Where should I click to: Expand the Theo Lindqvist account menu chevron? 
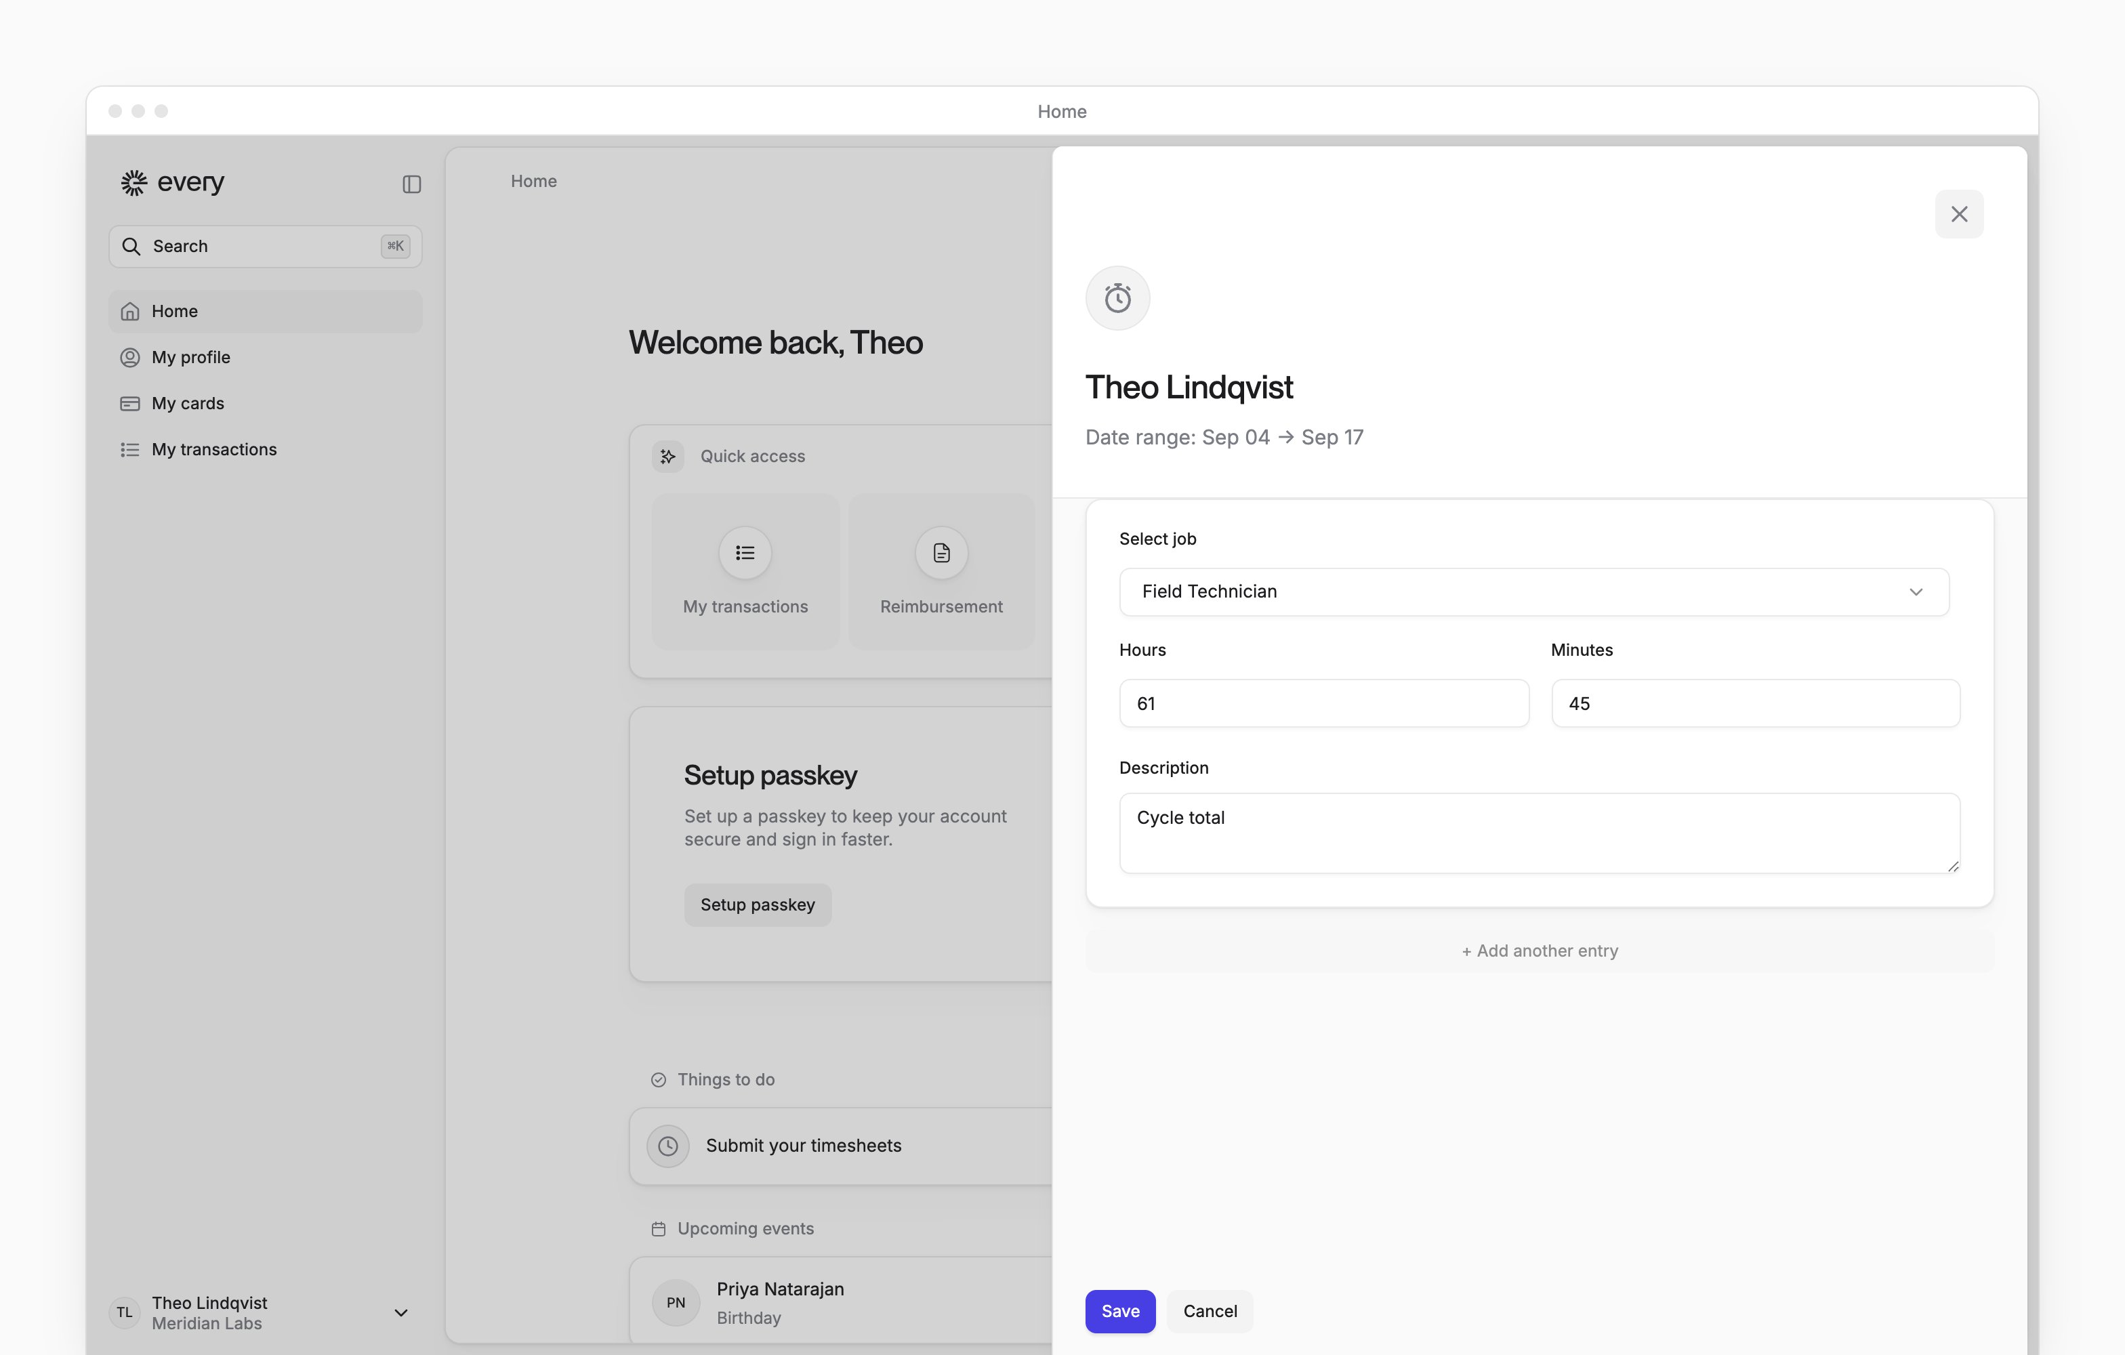400,1313
